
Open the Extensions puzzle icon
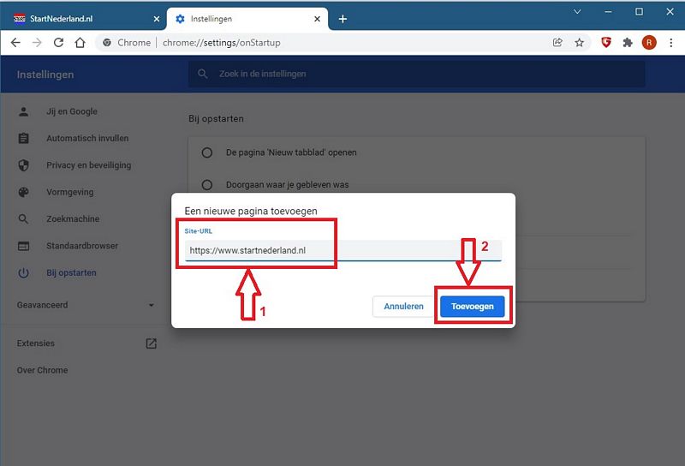(x=628, y=43)
